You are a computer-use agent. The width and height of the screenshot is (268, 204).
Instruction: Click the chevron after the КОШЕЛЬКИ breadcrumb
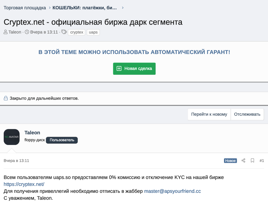[123, 8]
